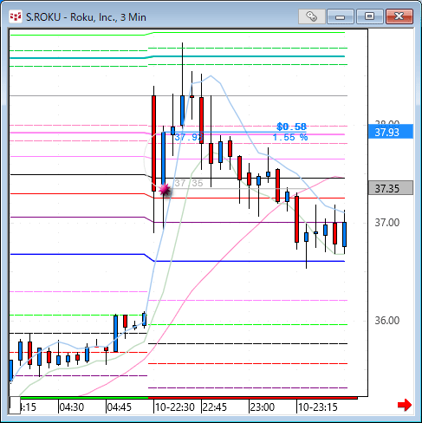The height and width of the screenshot is (423, 422).
Task: Click the chart link chain icon
Action: 311,16
